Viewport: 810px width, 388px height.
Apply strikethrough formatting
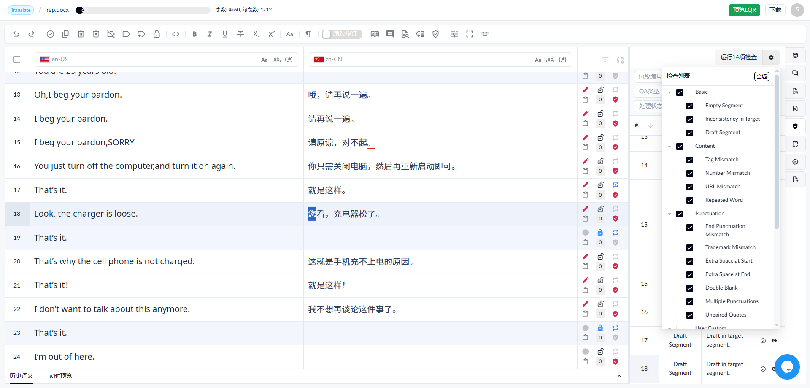point(240,34)
